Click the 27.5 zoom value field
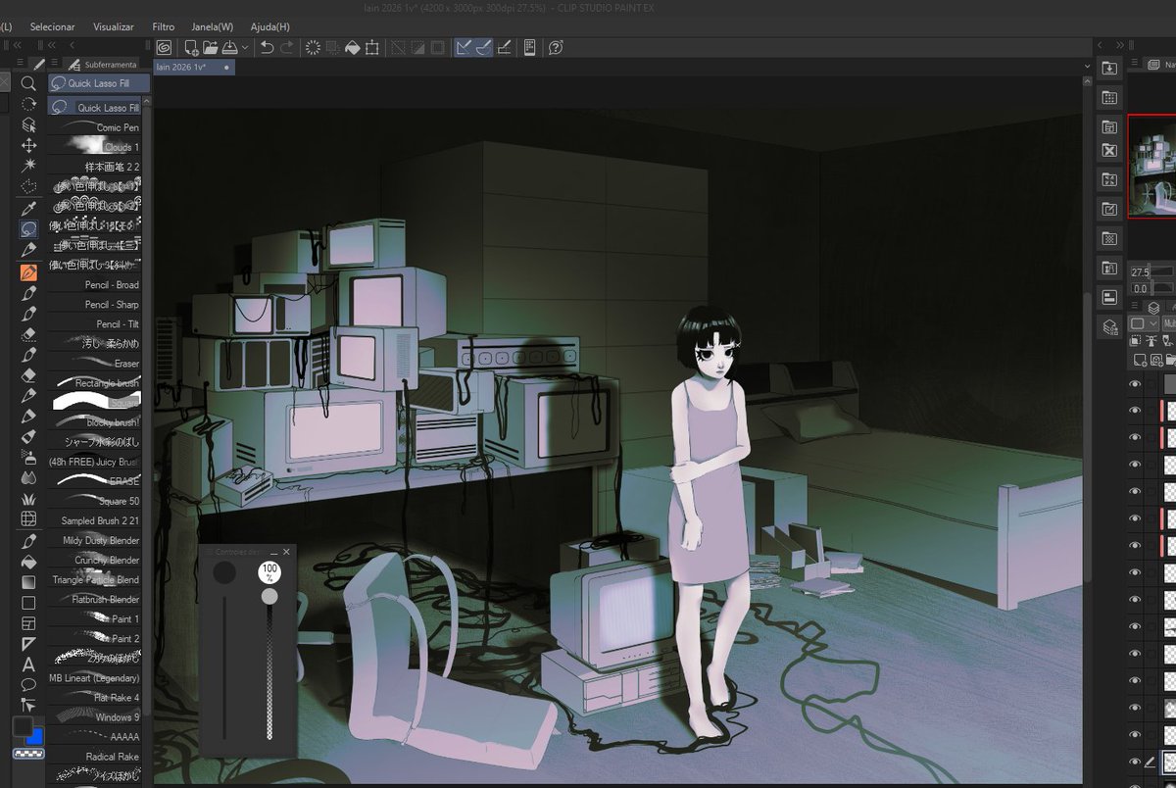The height and width of the screenshot is (788, 1176). coord(1140,271)
